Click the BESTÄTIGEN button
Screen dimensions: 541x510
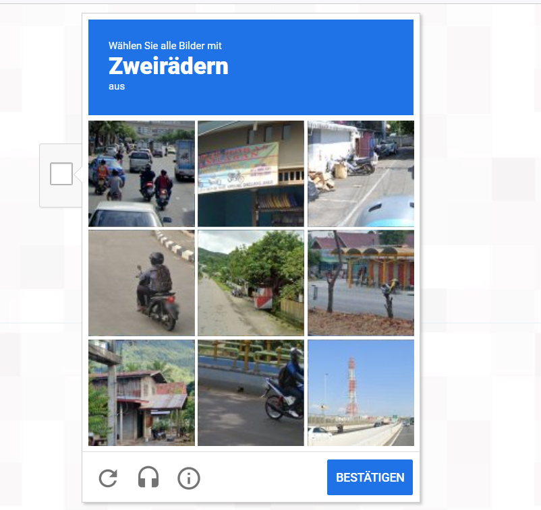(x=370, y=477)
